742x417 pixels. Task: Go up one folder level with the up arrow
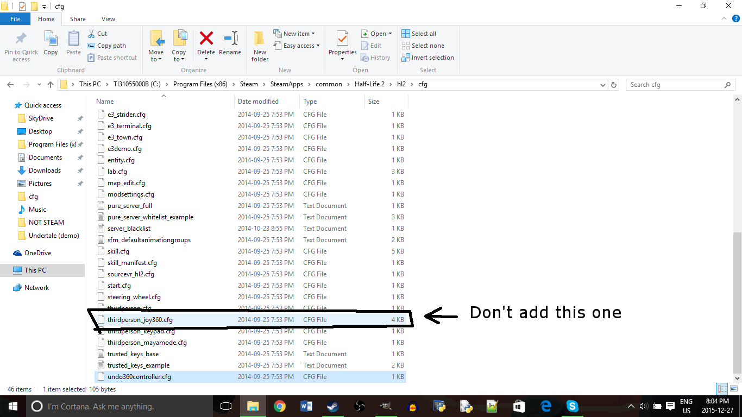click(x=51, y=85)
